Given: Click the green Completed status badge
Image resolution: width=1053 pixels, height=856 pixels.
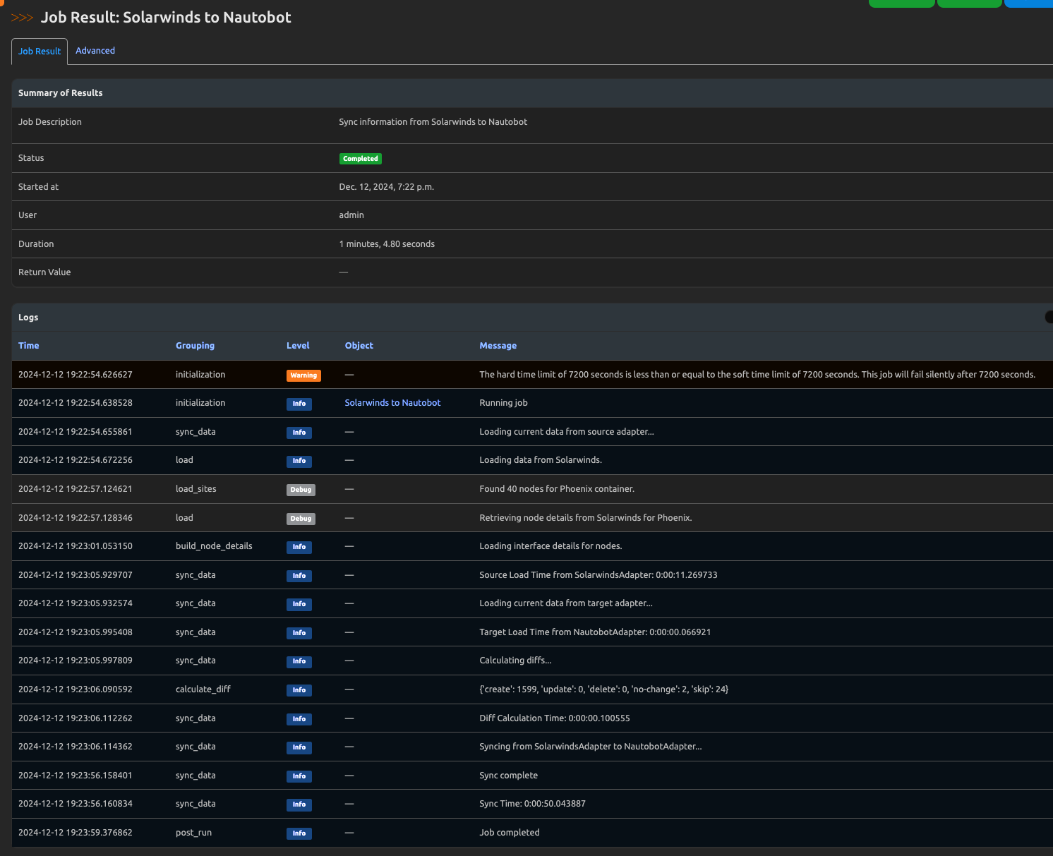Looking at the screenshot, I should [360, 159].
